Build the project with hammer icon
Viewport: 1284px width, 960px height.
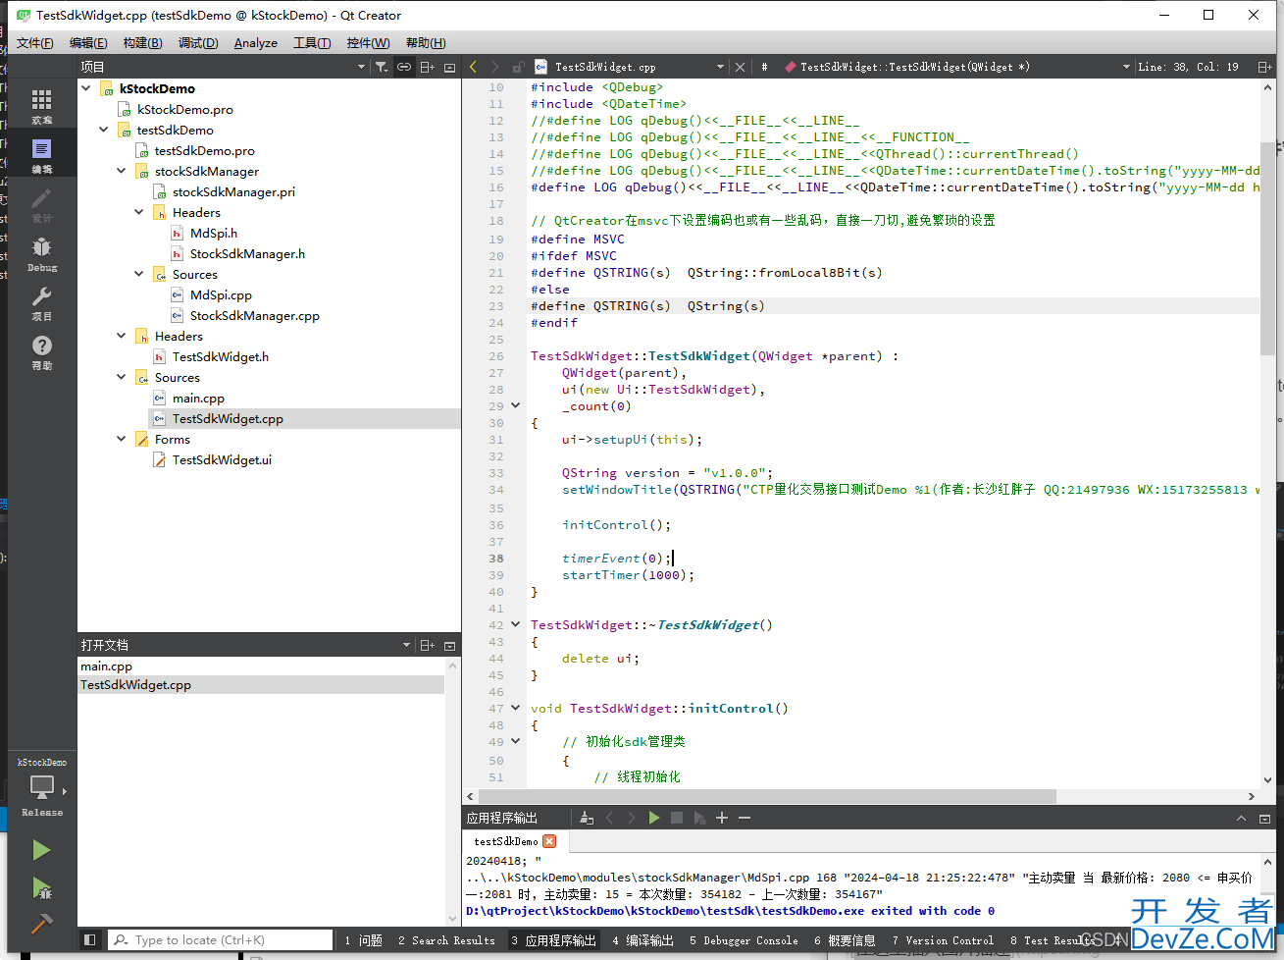41,924
